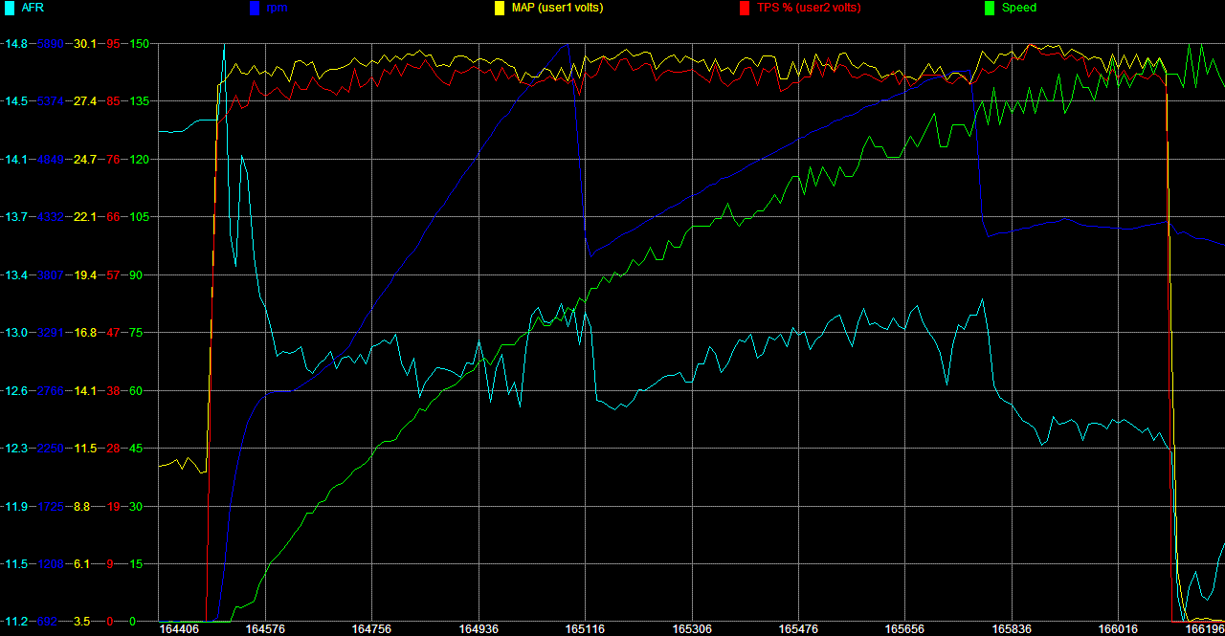Click the green Speed legend color square
Screen dimensions: 1225x636
(989, 9)
